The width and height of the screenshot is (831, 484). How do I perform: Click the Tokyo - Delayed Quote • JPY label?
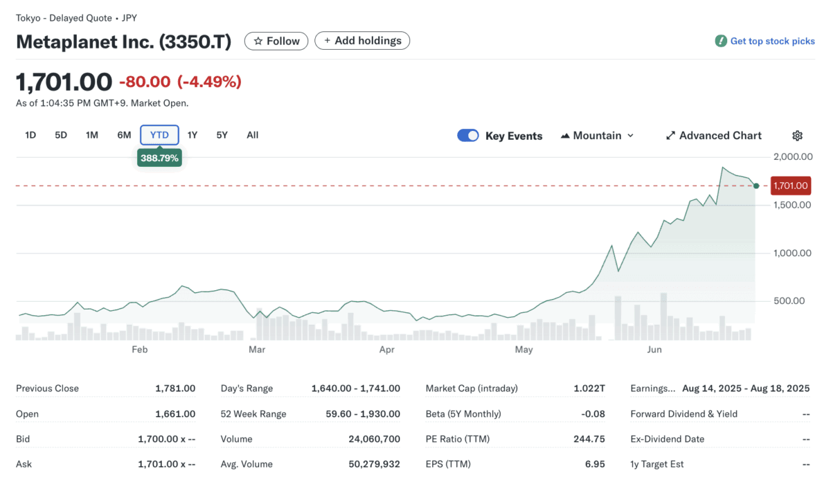tap(76, 18)
